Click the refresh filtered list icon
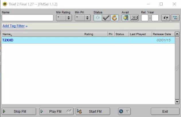 pyautogui.click(x=166, y=18)
